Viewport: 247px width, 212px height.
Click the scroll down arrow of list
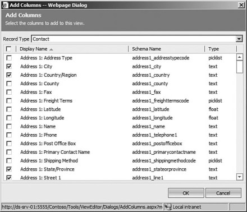coord(240,177)
